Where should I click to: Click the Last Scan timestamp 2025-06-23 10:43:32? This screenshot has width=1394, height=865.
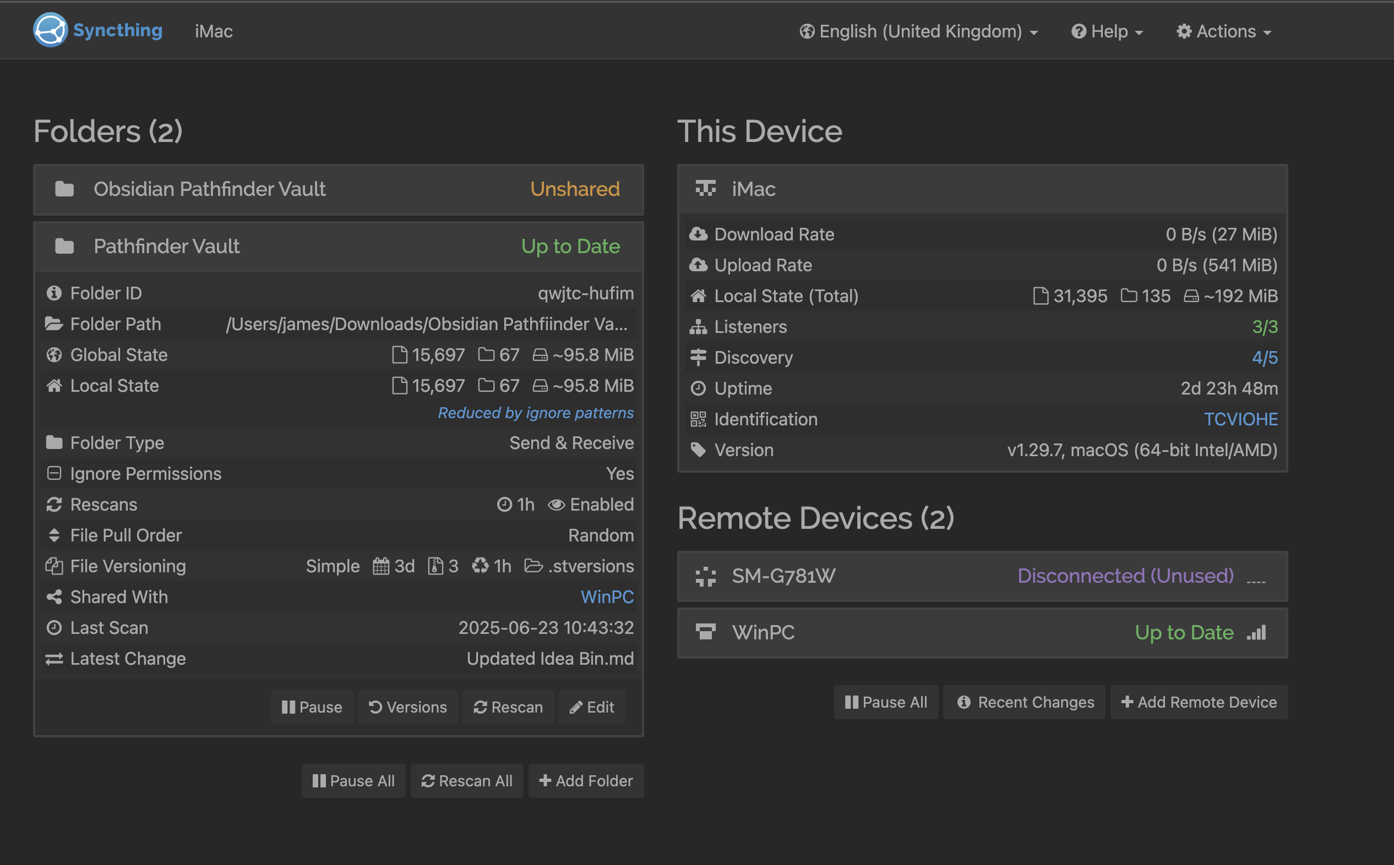coord(546,628)
